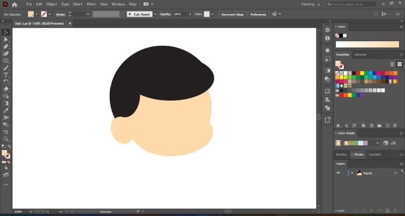
Task: Select the Pen tool
Action: pyautogui.click(x=6, y=47)
